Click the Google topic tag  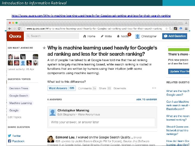pyautogui.click(x=14, y=110)
